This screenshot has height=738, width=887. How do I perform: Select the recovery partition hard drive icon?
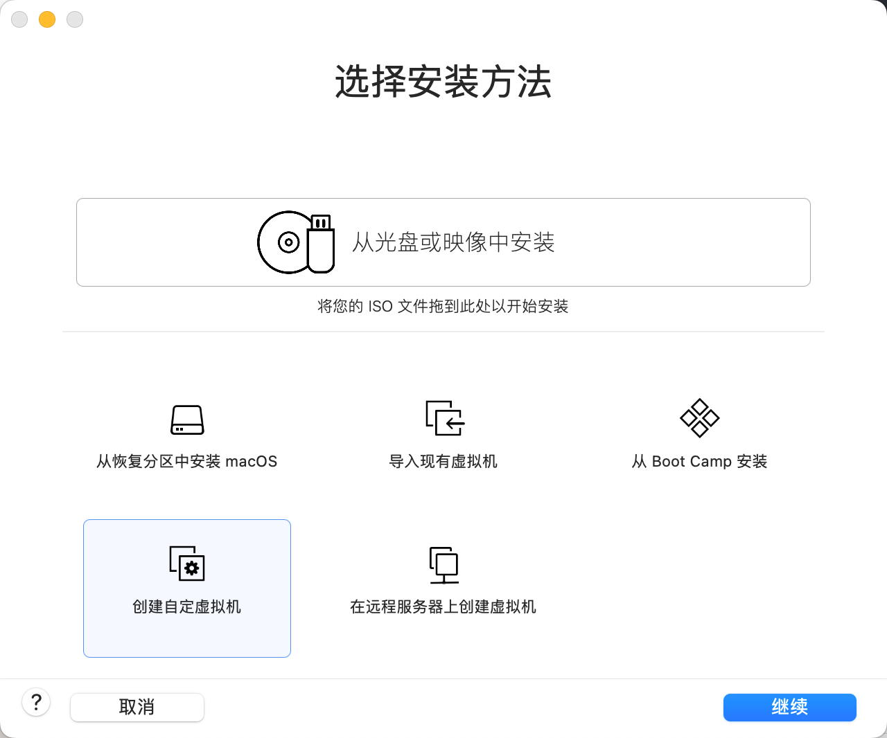187,420
